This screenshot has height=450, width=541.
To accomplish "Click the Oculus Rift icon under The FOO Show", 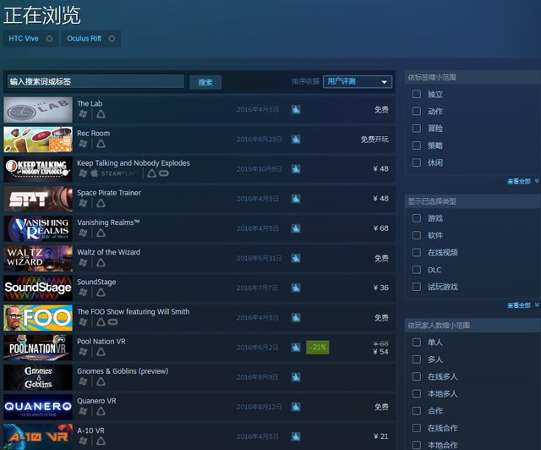I will (112, 322).
